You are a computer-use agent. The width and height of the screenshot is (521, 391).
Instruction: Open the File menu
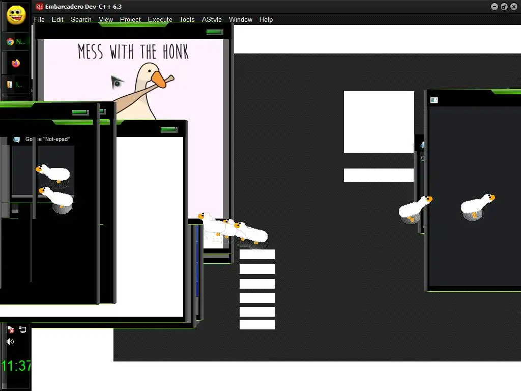39,20
